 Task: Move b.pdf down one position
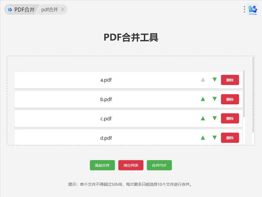coord(214,99)
